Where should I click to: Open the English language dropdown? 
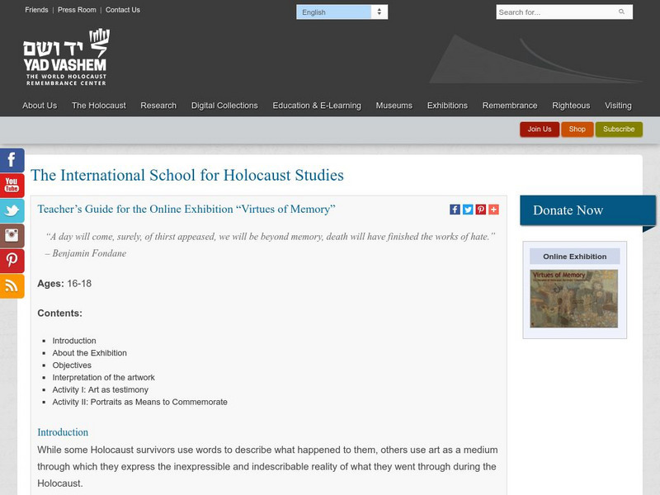(x=342, y=12)
